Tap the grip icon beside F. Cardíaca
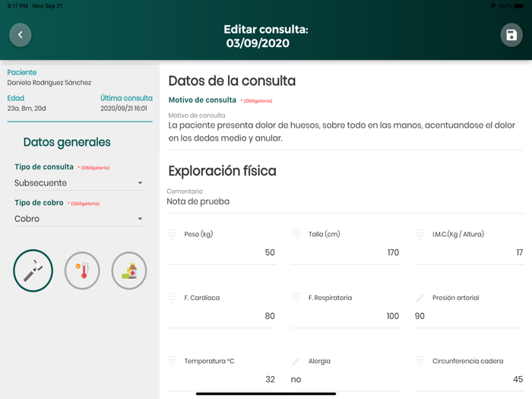The image size is (532, 399). tap(172, 298)
